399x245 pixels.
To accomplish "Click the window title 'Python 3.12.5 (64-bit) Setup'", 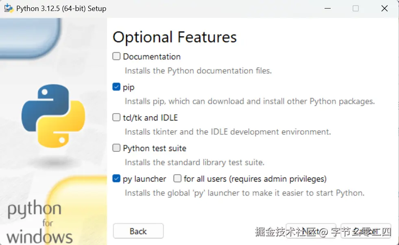I will 61,9.
